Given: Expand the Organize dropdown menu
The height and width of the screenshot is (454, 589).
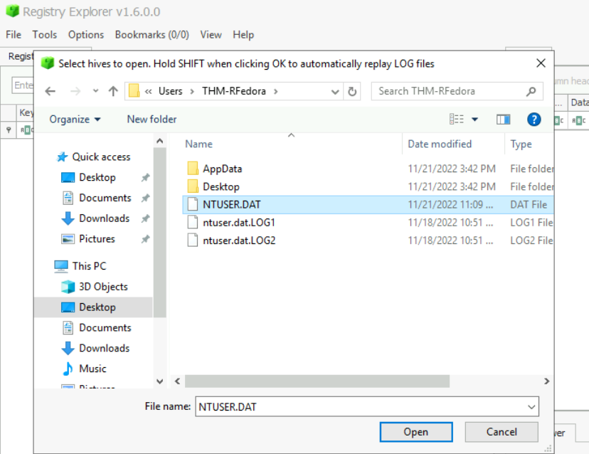Looking at the screenshot, I should (75, 120).
